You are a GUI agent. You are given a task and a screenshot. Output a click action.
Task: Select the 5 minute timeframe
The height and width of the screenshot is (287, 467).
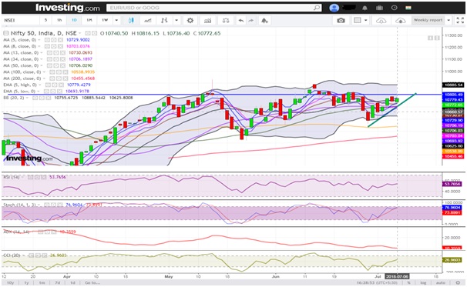coord(45,20)
